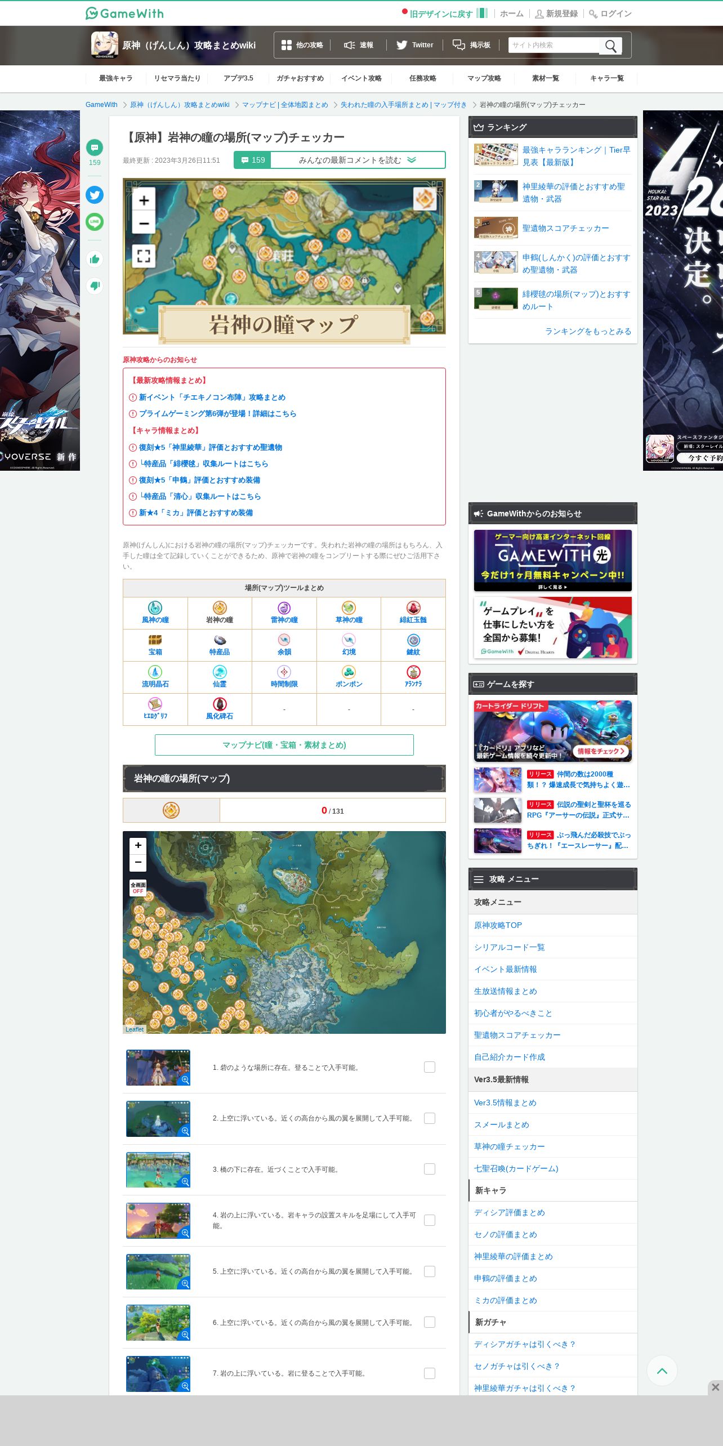This screenshot has width=723, height=1446.
Task: Close the bottom ad with X
Action: point(715,1387)
